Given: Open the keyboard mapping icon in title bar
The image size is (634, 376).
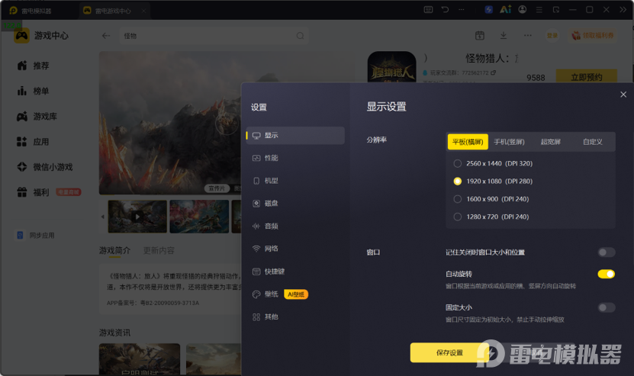Looking at the screenshot, I should tap(428, 9).
